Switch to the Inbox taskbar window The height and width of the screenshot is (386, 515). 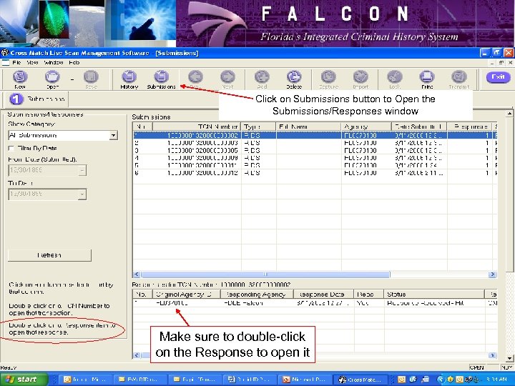click(86, 380)
